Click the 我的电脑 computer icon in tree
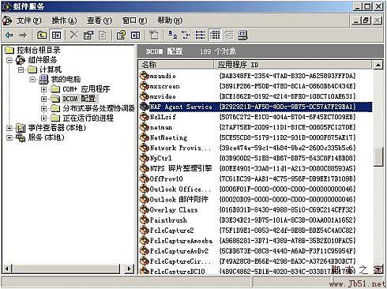The width and height of the screenshot is (387, 289). click(43, 79)
